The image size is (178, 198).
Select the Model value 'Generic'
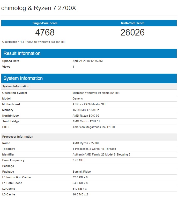[x=78, y=99]
